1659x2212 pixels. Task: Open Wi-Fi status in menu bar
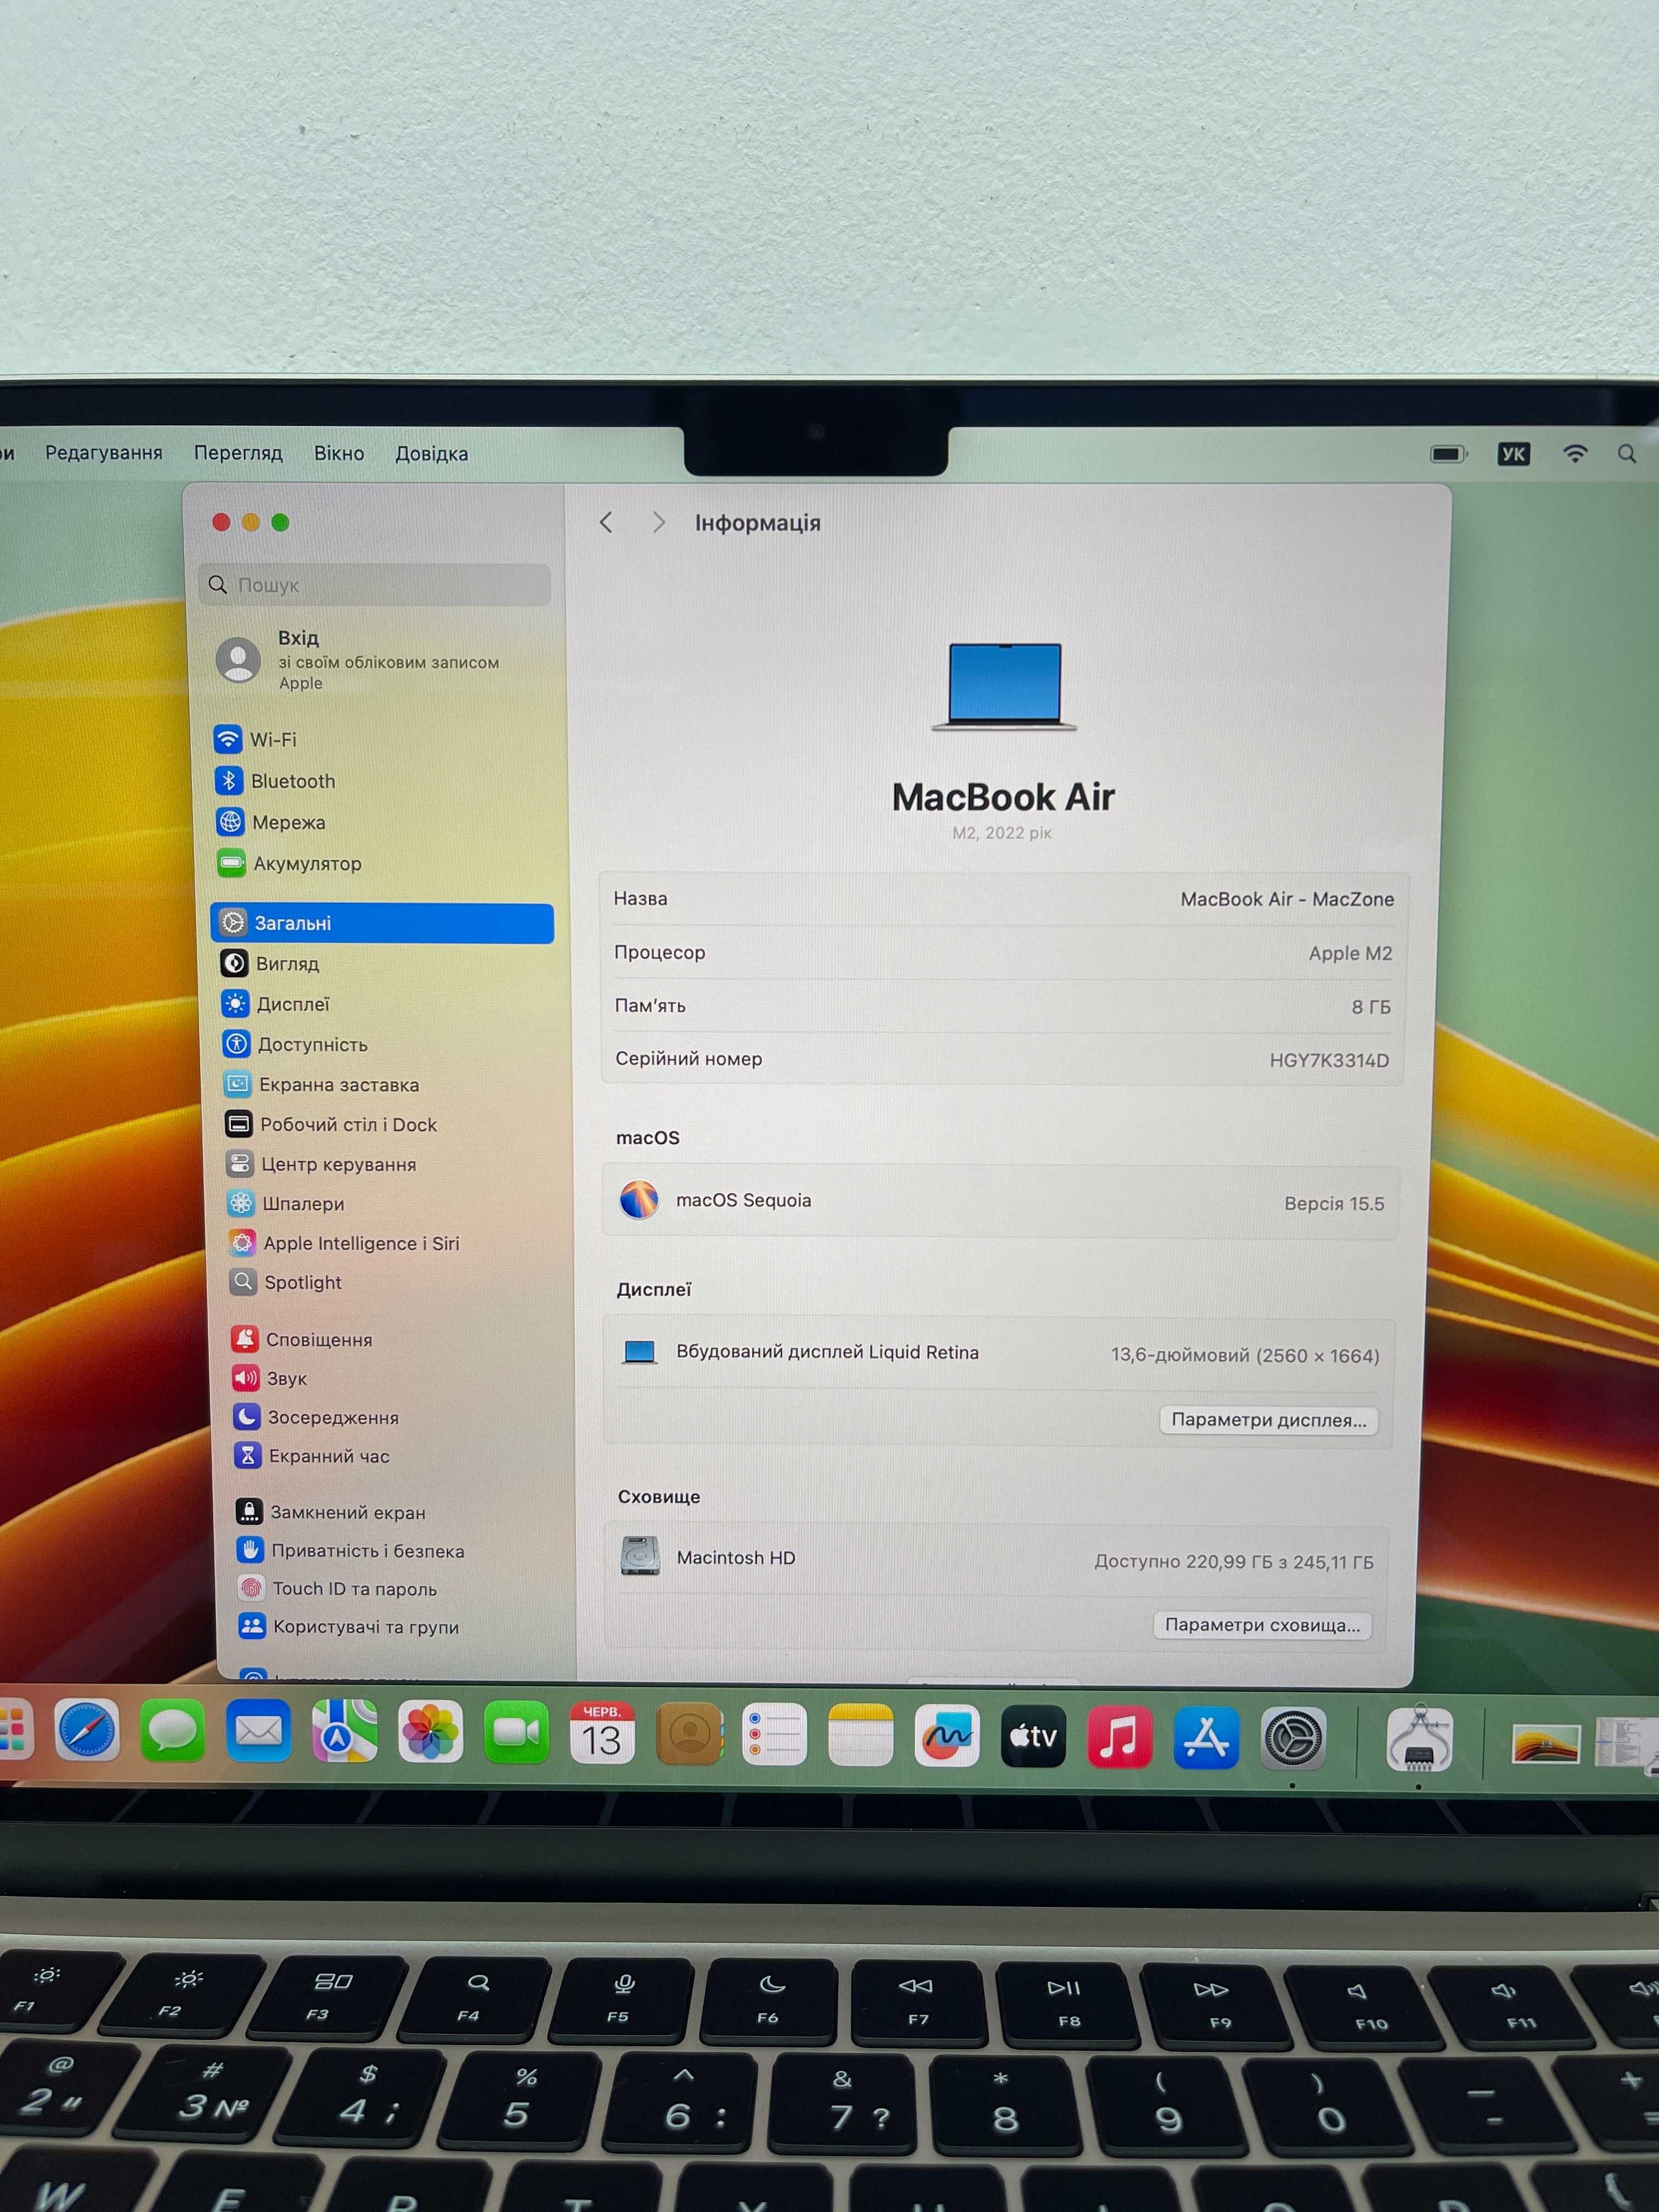click(1575, 454)
